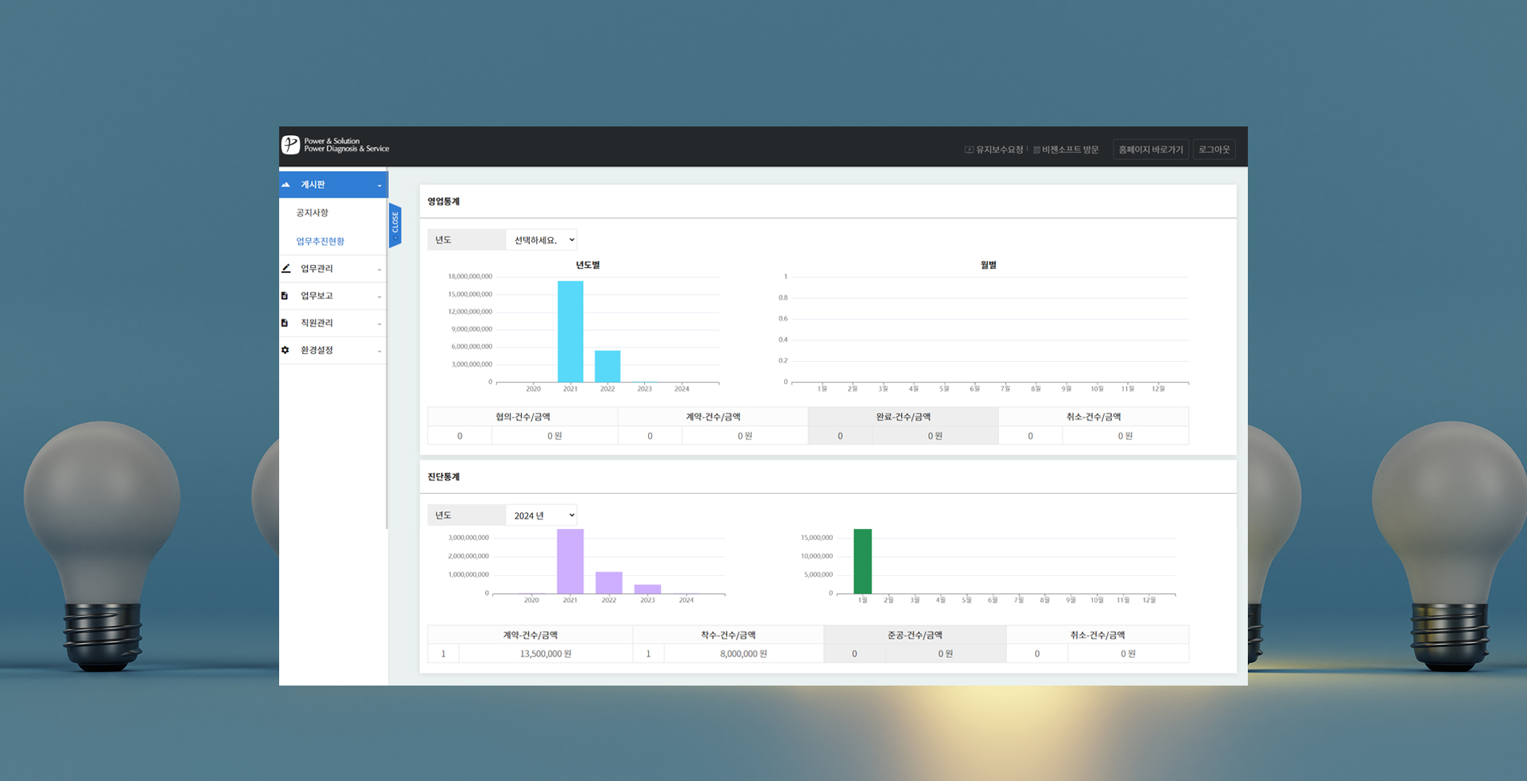The width and height of the screenshot is (1527, 781).
Task: Click the 유지보수요청 link
Action: (1000, 150)
